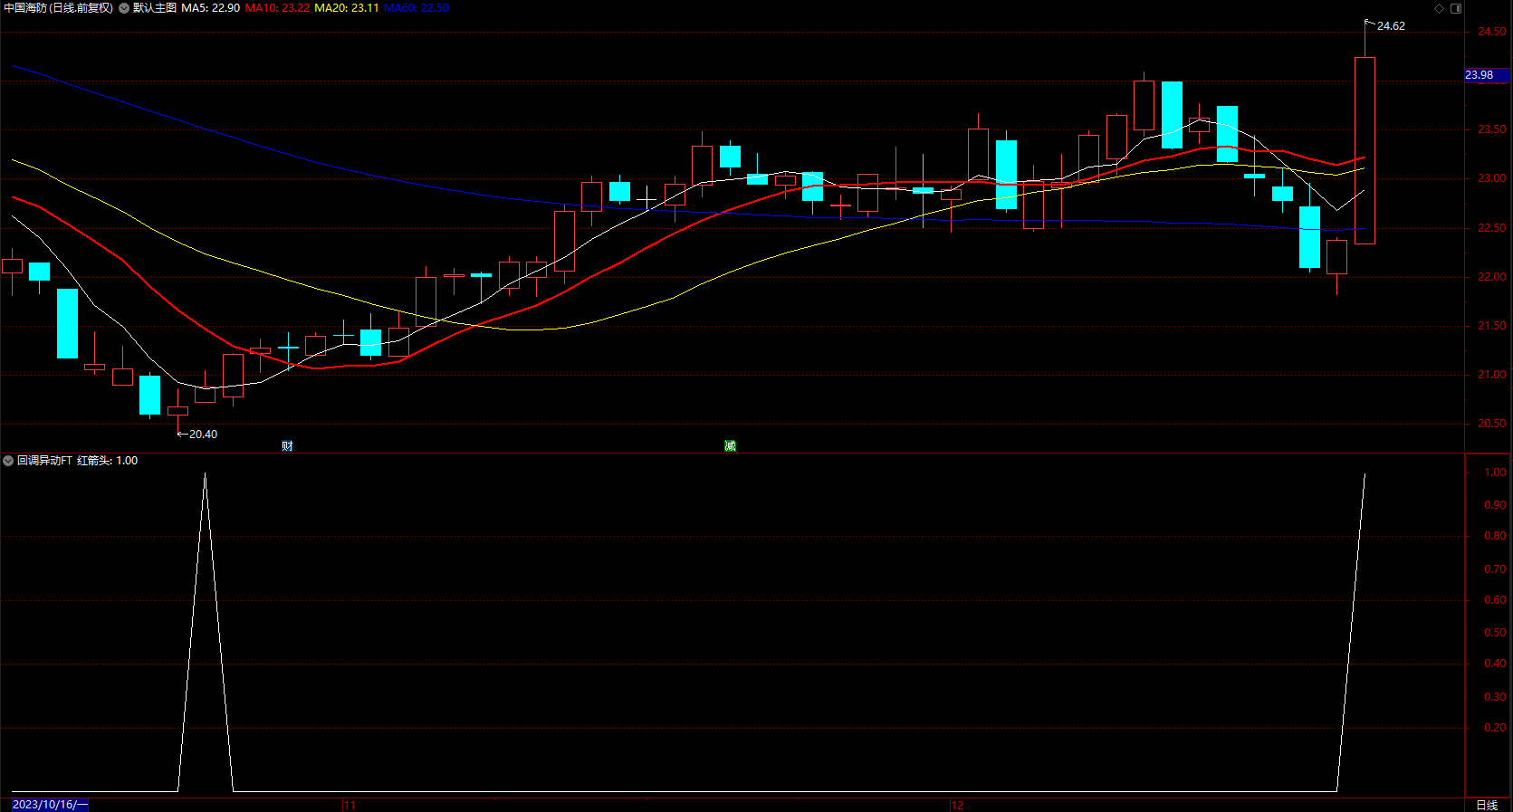
Task: Click the 20.40 low price label
Action: 203,435
